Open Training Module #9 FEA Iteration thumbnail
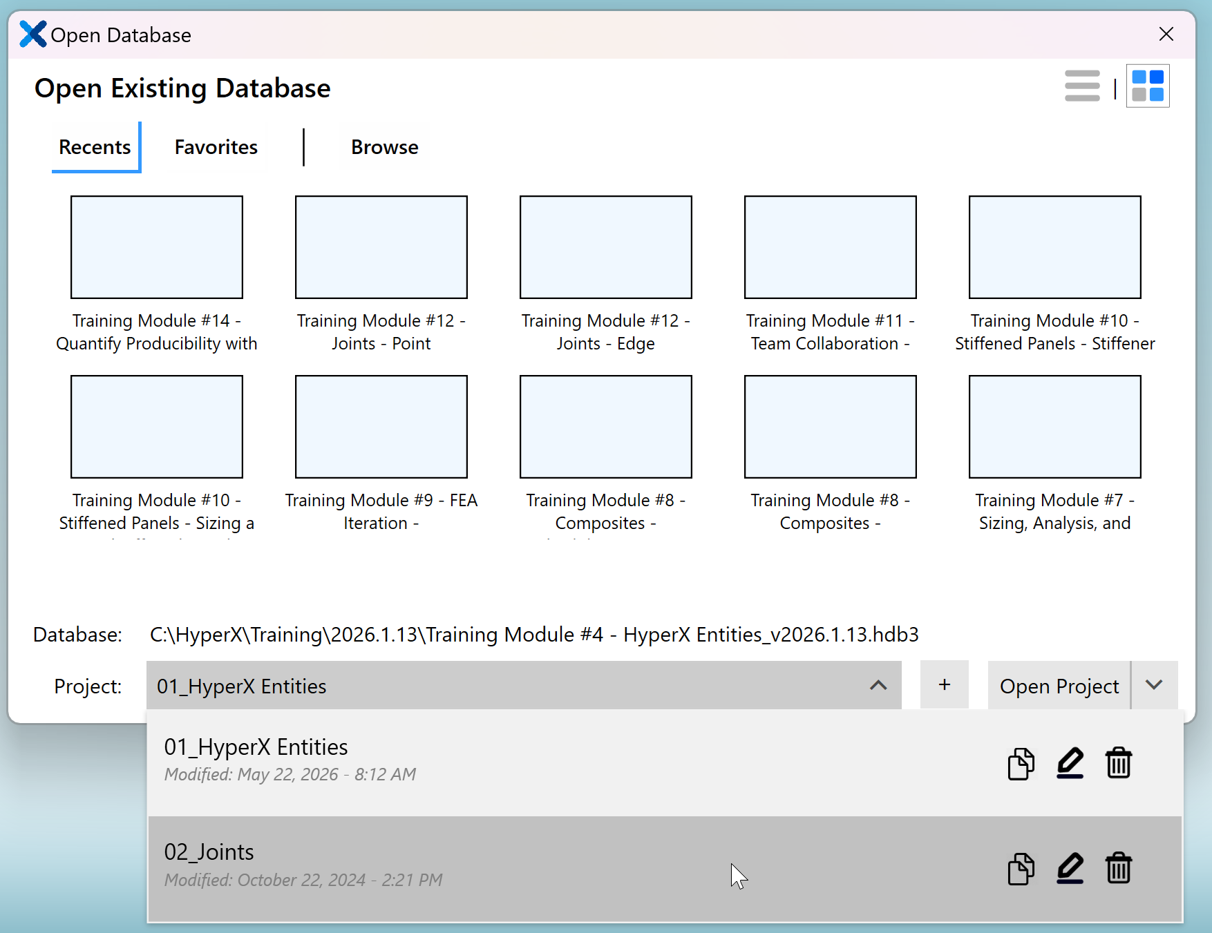 click(x=381, y=427)
